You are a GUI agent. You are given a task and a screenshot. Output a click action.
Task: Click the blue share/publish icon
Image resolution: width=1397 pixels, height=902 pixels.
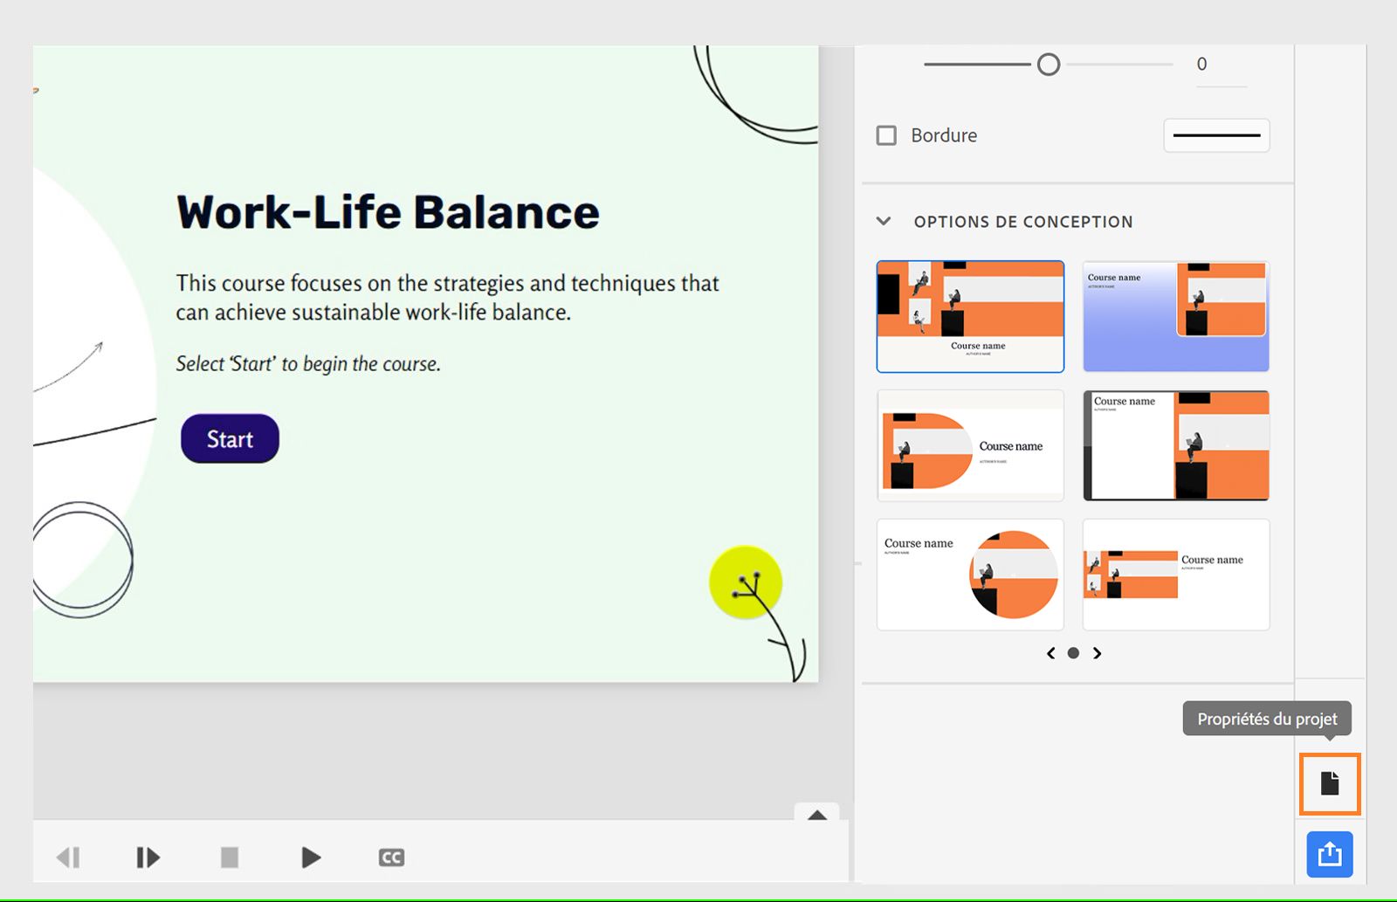pos(1330,853)
